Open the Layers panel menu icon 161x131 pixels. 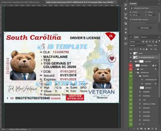(159, 37)
